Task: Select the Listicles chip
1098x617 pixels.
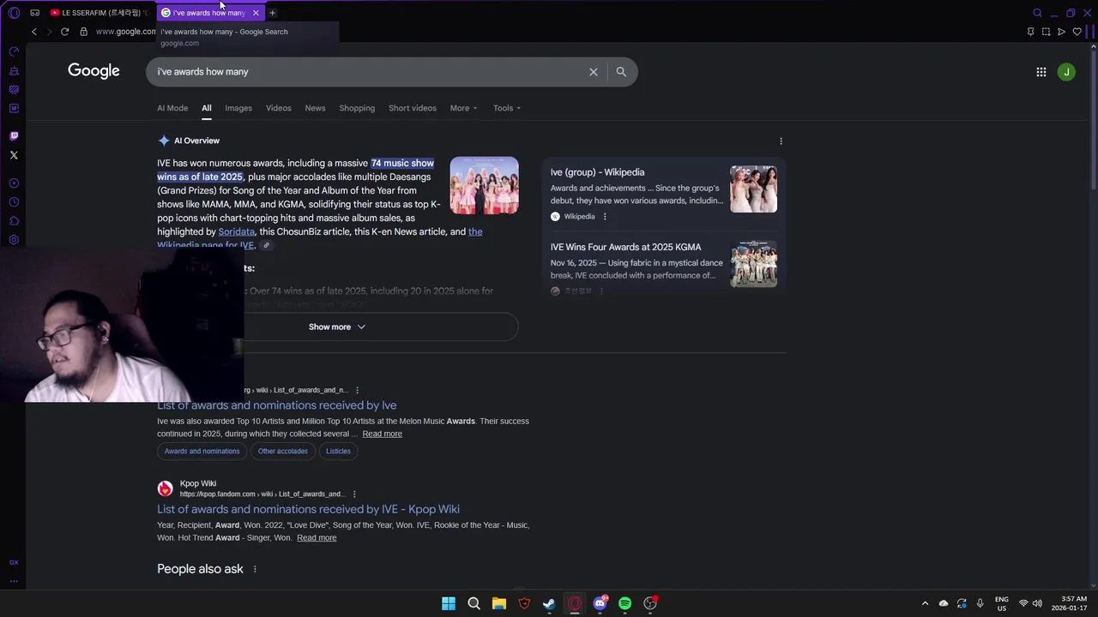Action: pyautogui.click(x=338, y=451)
